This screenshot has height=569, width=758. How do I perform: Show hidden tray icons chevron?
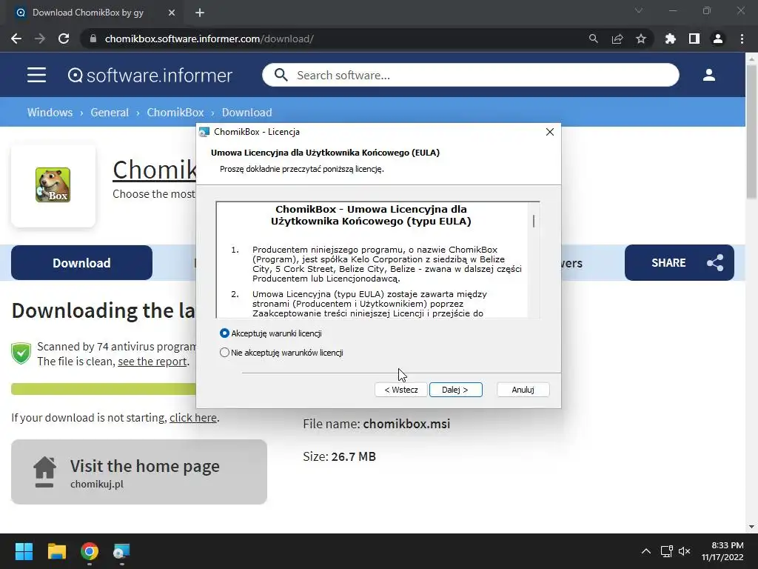(x=645, y=551)
